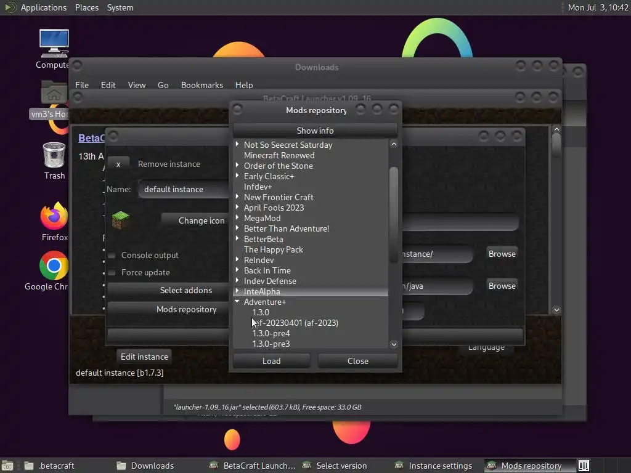The height and width of the screenshot is (473, 631).
Task: Launch Firefox from the desktop
Action: (x=54, y=216)
